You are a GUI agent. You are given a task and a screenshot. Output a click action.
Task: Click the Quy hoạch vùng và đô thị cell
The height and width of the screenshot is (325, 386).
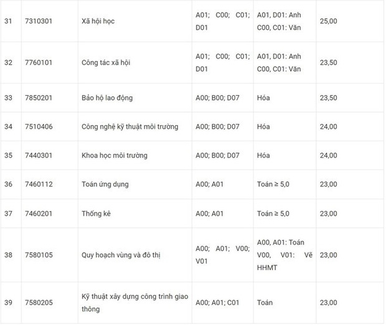coord(121,255)
